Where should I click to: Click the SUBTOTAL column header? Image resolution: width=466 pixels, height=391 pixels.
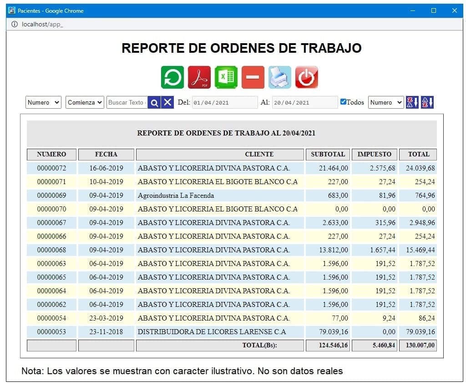pyautogui.click(x=328, y=155)
